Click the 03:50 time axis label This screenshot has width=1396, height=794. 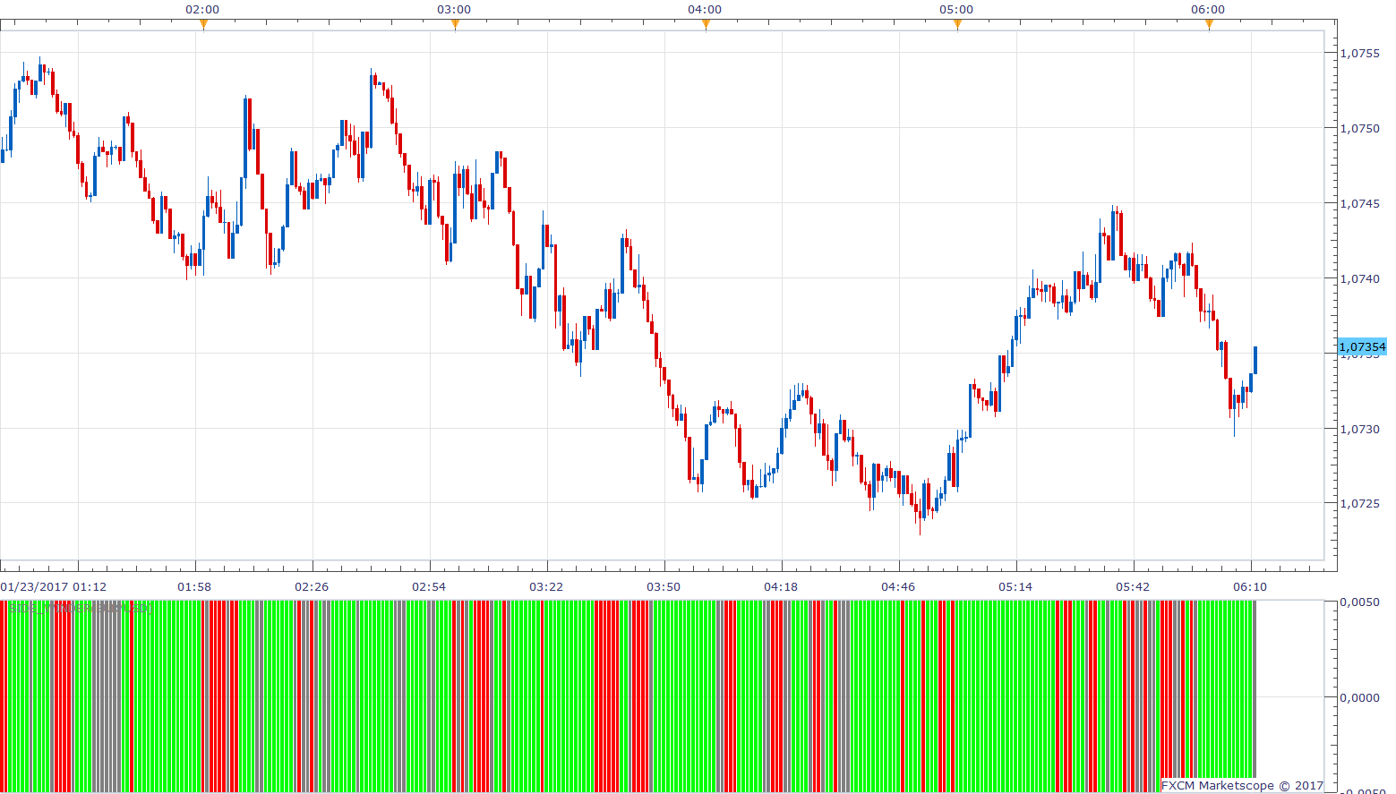(664, 586)
